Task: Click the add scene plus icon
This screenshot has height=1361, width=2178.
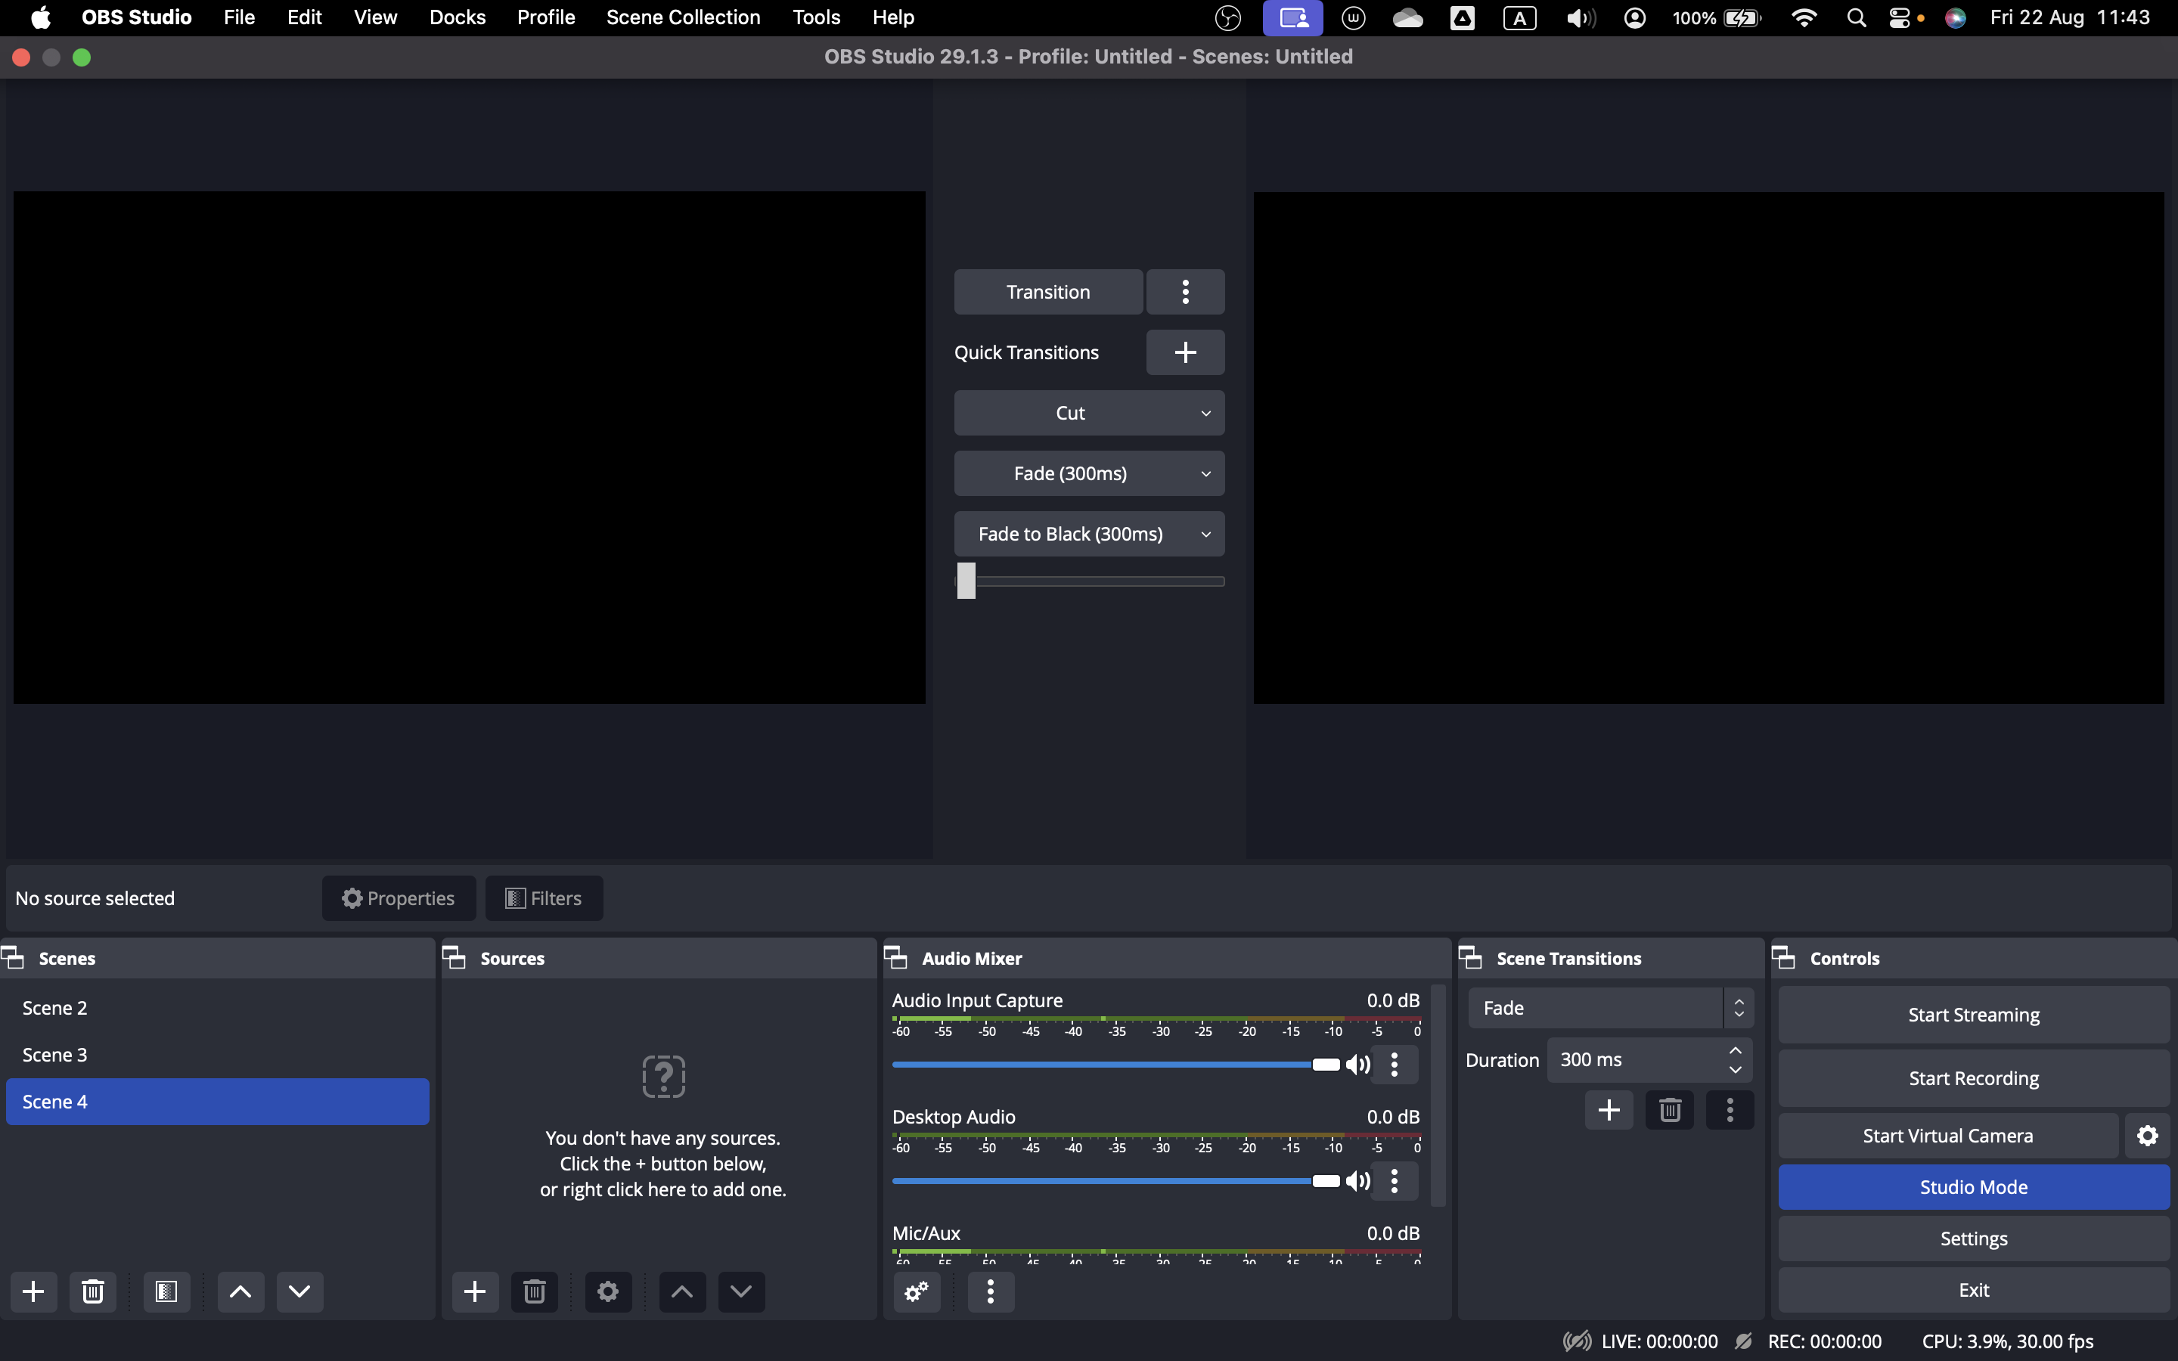Action: tap(33, 1291)
